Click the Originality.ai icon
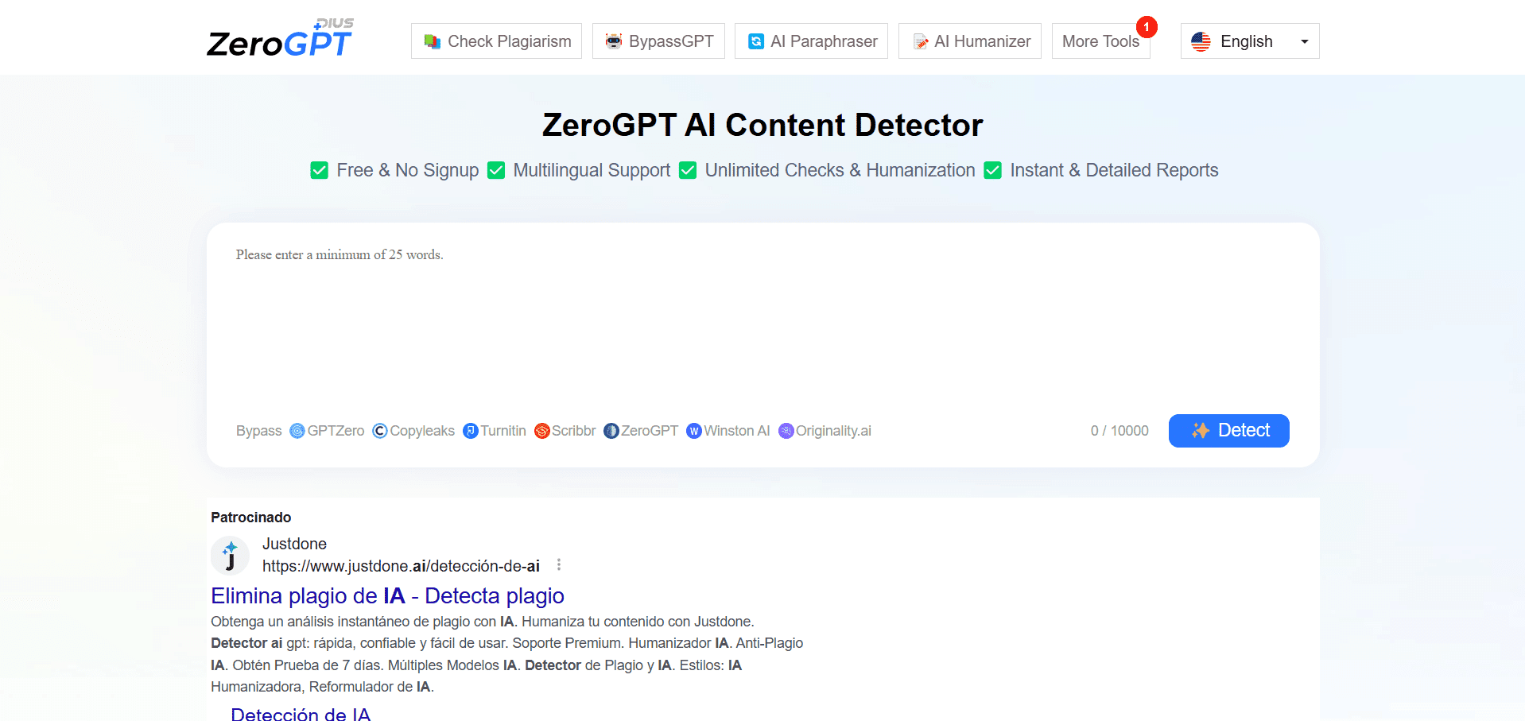The width and height of the screenshot is (1525, 721). (786, 430)
